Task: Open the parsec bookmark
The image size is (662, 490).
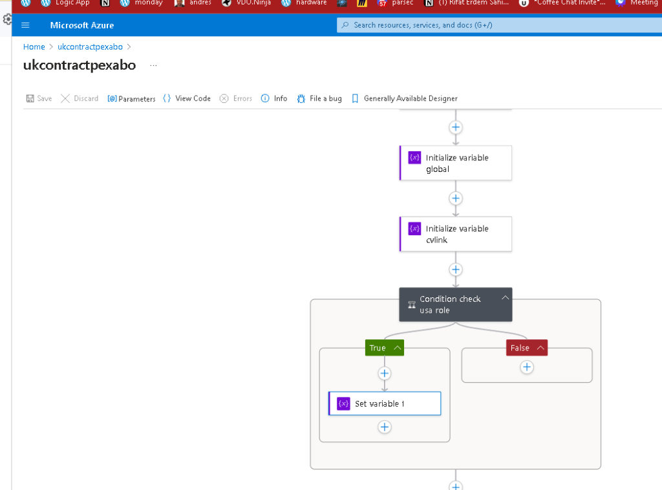Action: (x=396, y=3)
